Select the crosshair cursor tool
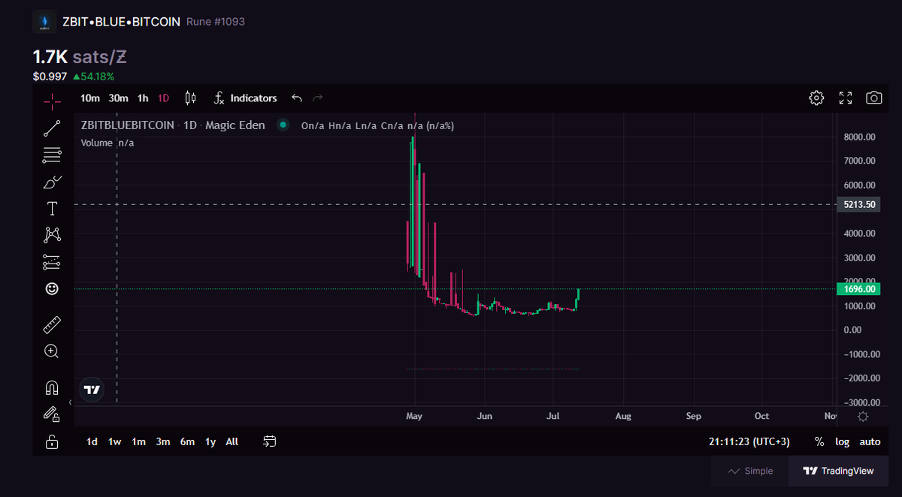 [52, 101]
